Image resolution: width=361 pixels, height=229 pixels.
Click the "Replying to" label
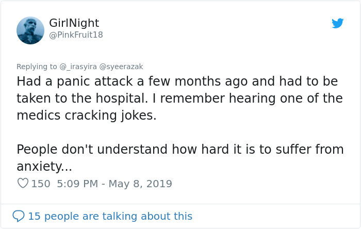37,66
